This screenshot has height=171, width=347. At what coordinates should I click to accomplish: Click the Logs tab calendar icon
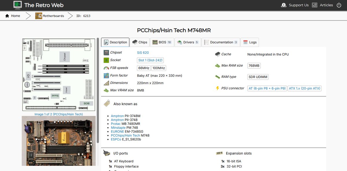(x=246, y=42)
